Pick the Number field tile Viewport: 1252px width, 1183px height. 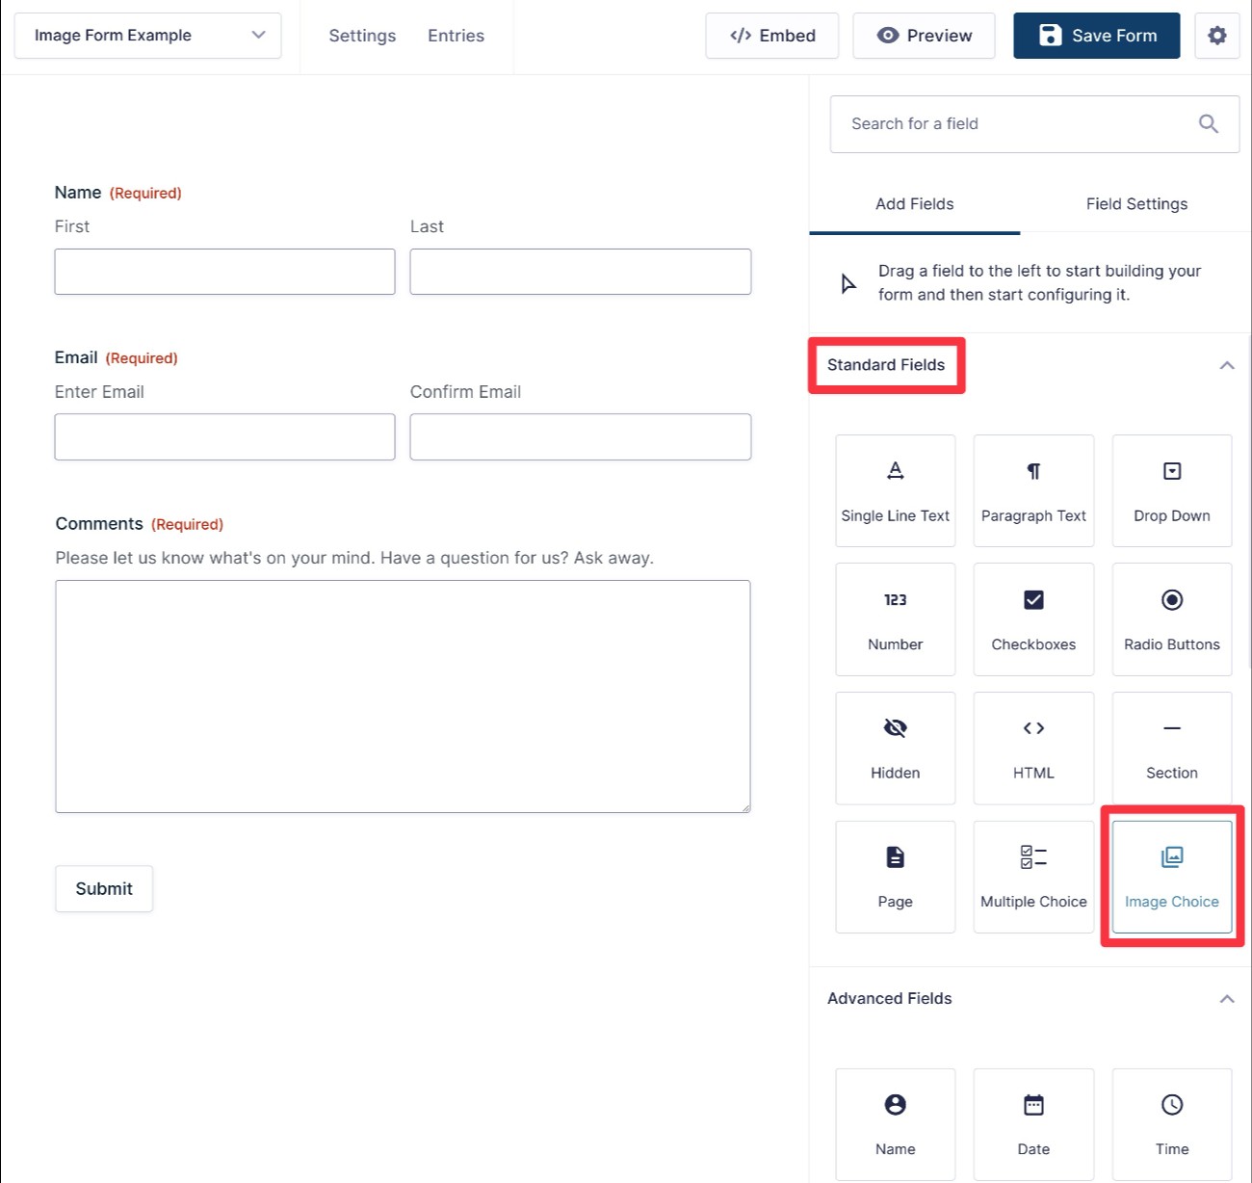click(x=895, y=618)
